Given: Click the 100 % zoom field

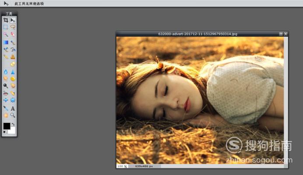Looking at the screenshot, I should (122, 166).
